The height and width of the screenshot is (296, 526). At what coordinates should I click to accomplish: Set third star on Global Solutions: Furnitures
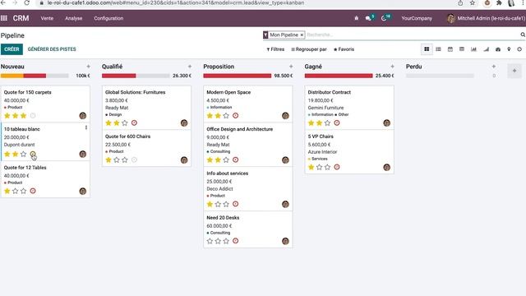coord(125,123)
